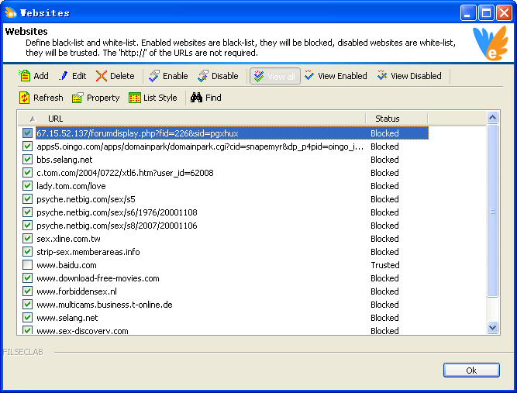Sort list by the URL column header
Screen dimensions: 517x393
[x=56, y=119]
